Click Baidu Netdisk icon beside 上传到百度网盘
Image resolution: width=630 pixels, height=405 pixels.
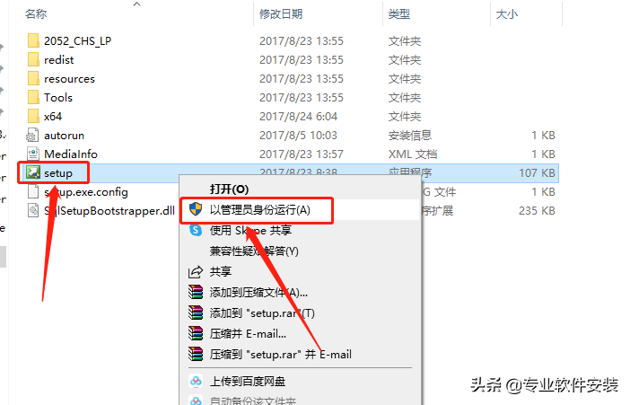click(196, 381)
